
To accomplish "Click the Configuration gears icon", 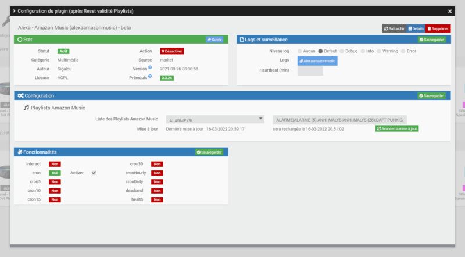I will click(x=20, y=95).
